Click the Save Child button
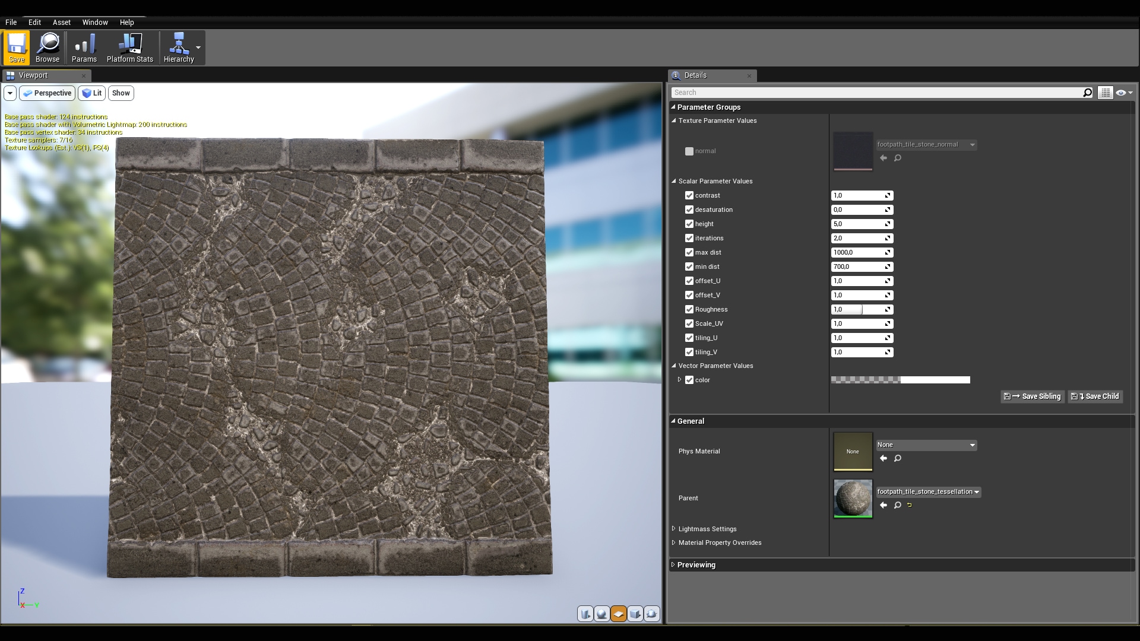 point(1095,396)
